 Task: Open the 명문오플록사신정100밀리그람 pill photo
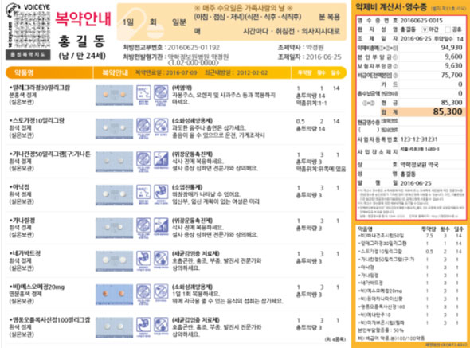(114, 327)
